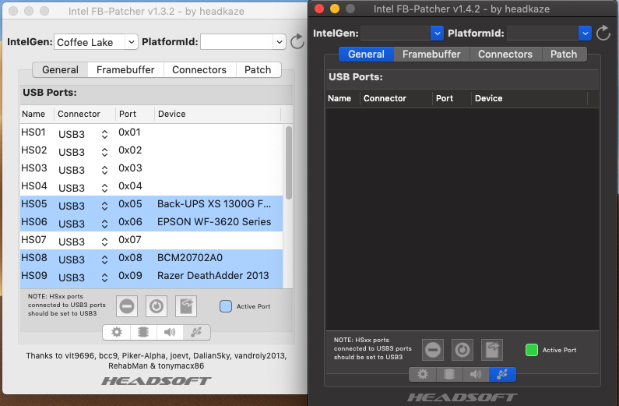619x406 pixels.
Task: Click speaker audio icon in v1.4.2 window
Action: (476, 374)
